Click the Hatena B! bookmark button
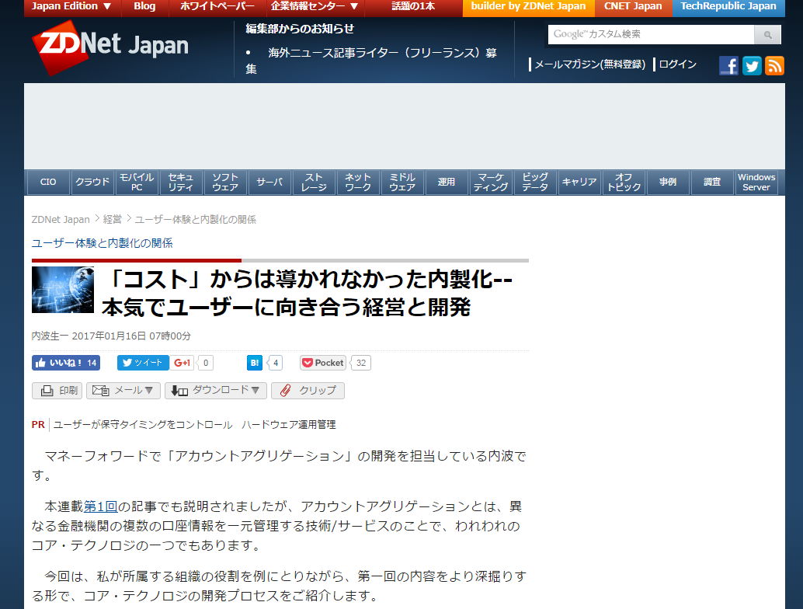The height and width of the screenshot is (609, 803). 255,363
